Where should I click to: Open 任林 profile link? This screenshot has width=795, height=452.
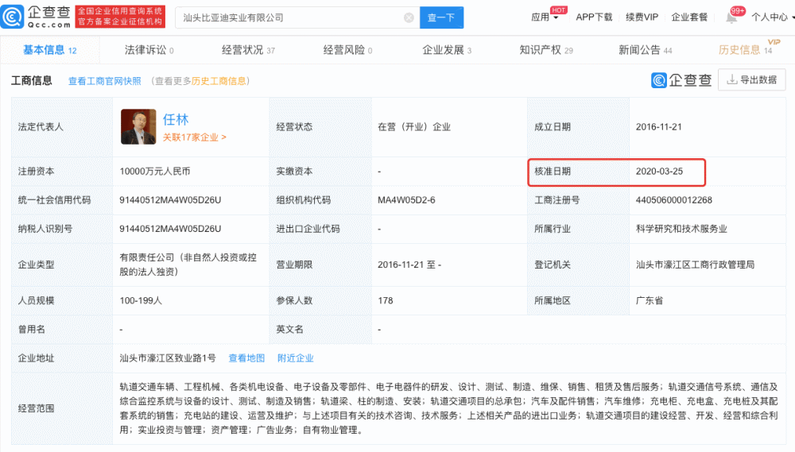pos(176,120)
